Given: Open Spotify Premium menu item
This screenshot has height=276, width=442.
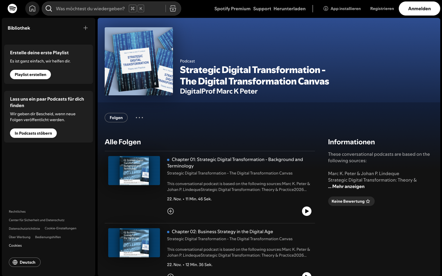Looking at the screenshot, I should [232, 9].
